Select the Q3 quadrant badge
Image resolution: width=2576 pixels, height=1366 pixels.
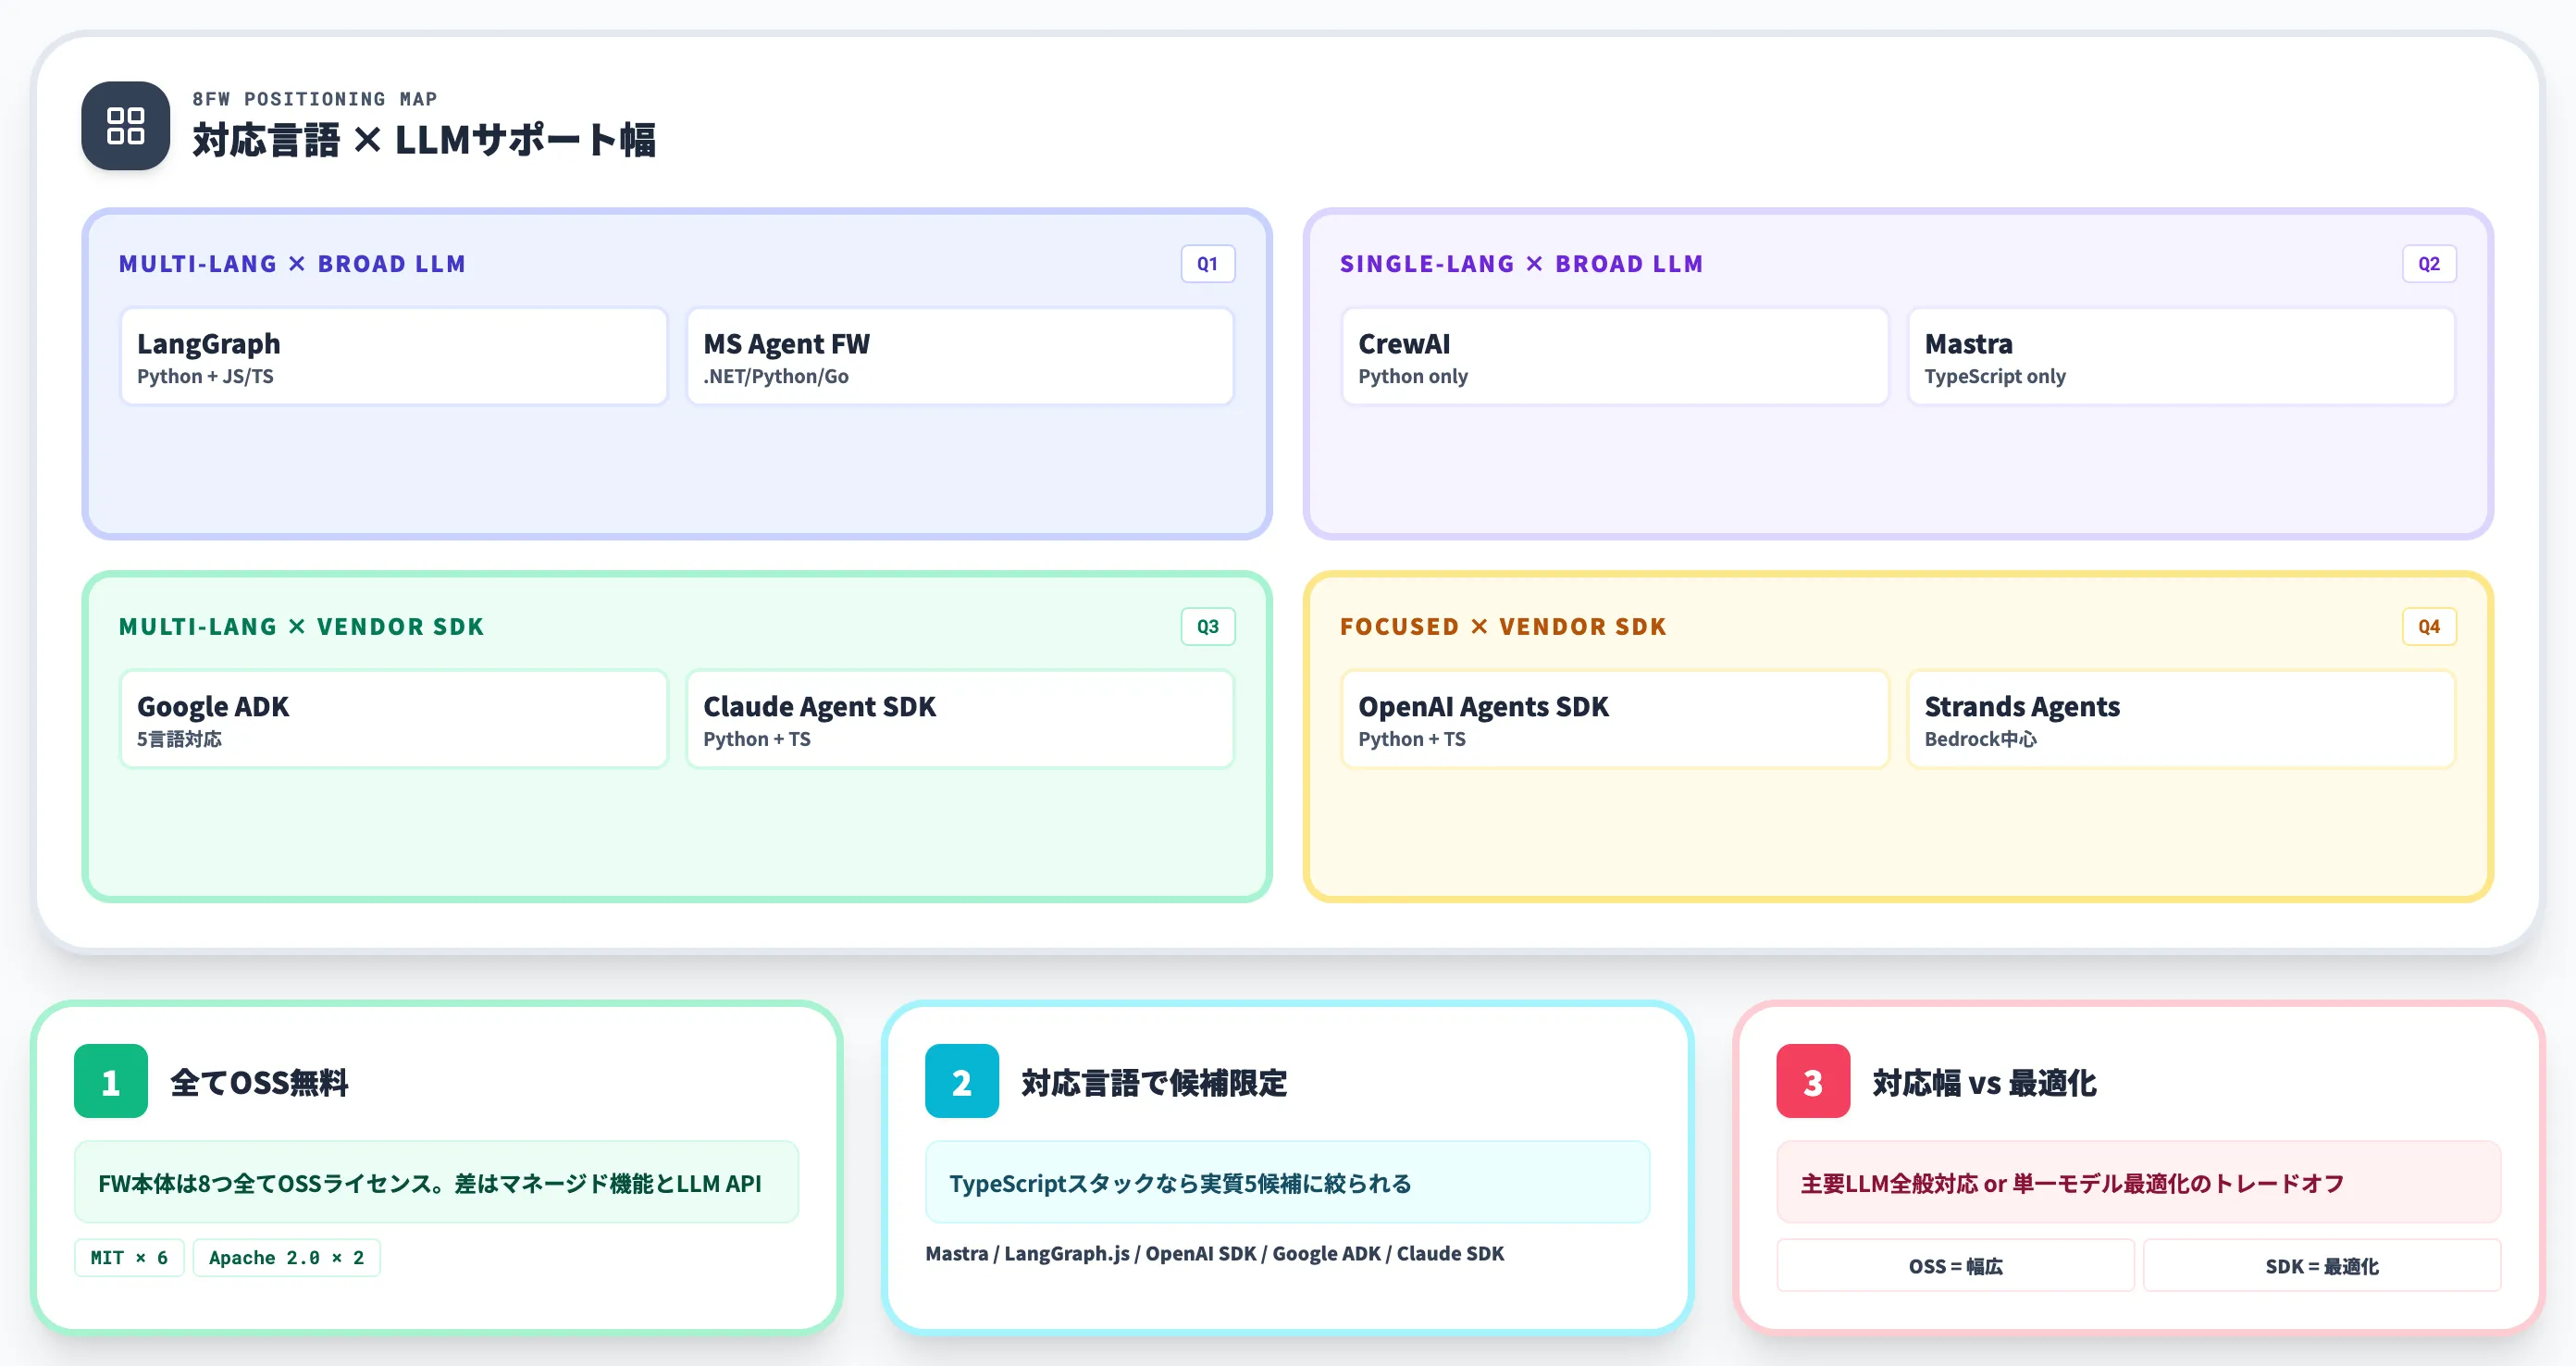point(1208,627)
